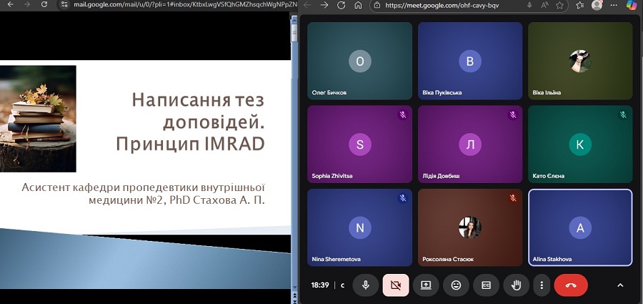Start presenting your screen

pyautogui.click(x=426, y=285)
